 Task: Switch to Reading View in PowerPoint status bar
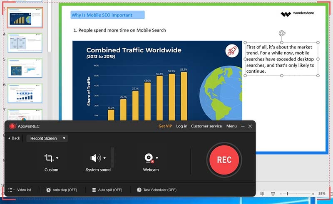click(x=262, y=194)
